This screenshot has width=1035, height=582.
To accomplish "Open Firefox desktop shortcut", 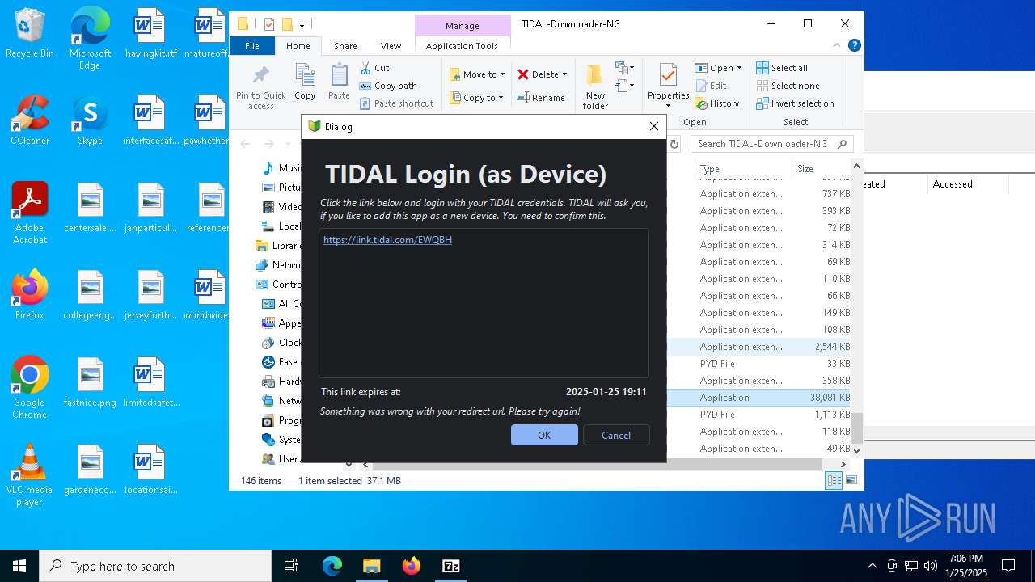I will point(30,294).
